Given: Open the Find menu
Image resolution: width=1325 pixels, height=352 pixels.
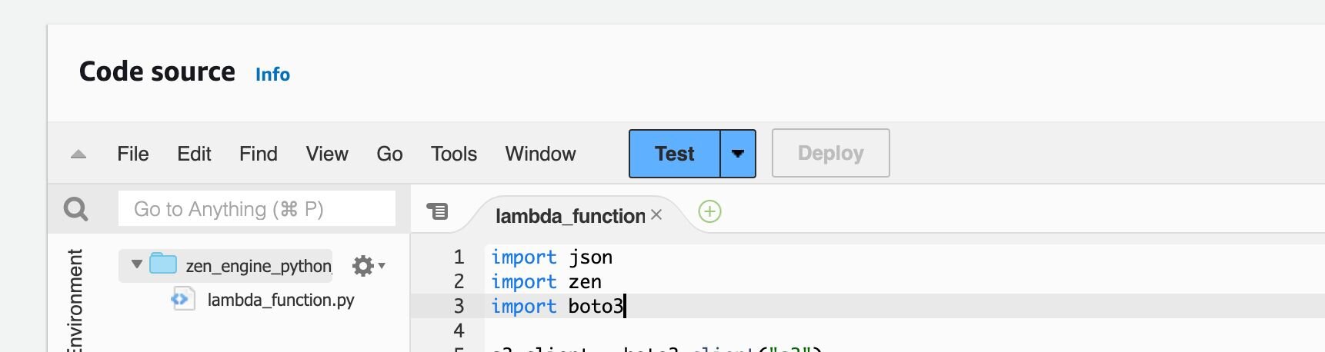Looking at the screenshot, I should [x=258, y=154].
